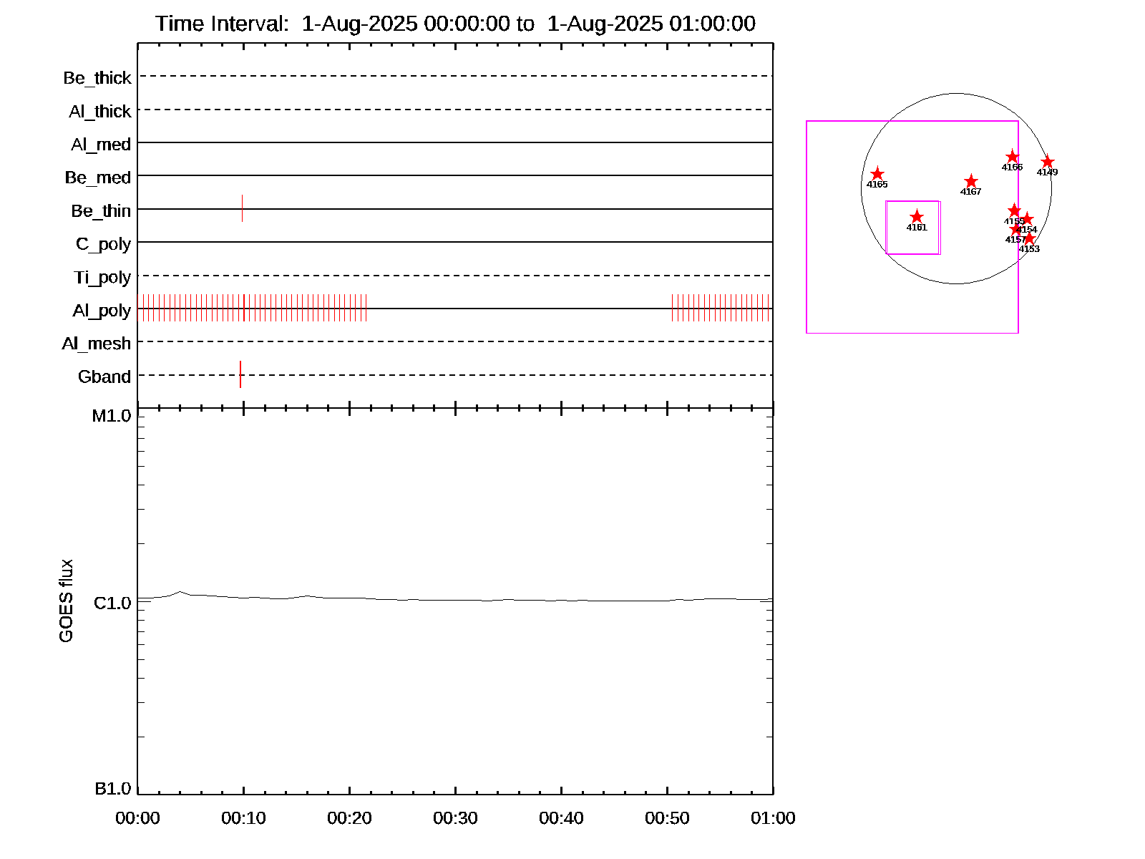Click the star marker for region 4165
This screenshot has width=1145, height=859.
(877, 174)
